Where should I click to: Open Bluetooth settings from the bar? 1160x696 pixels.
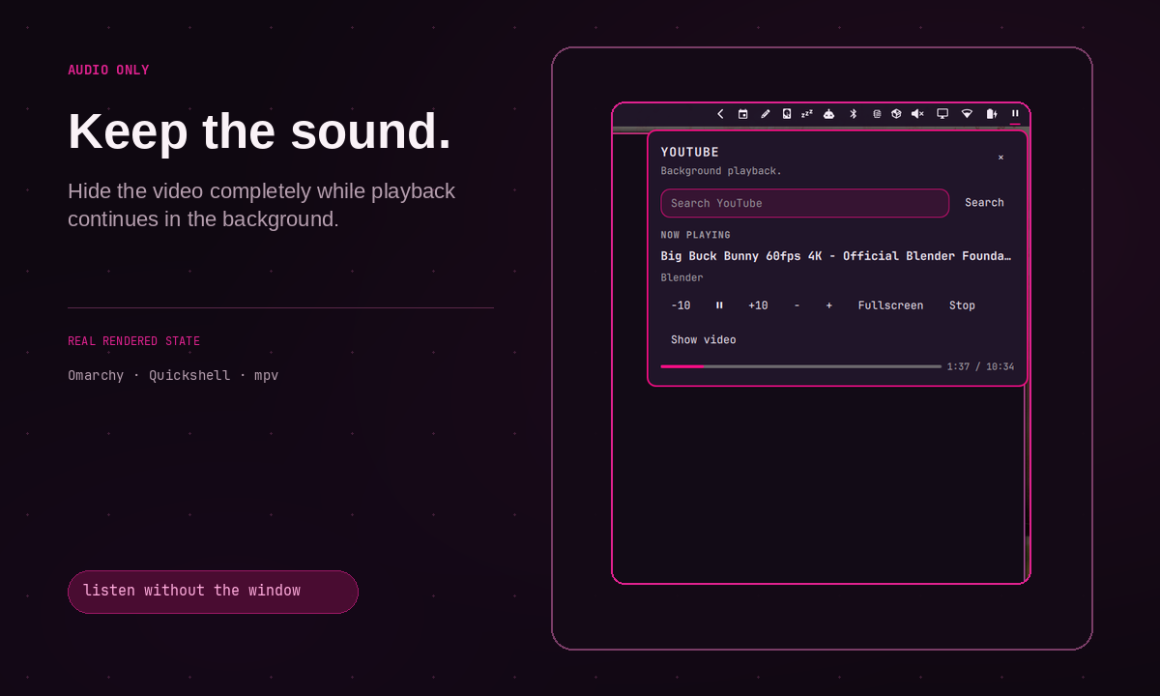(x=853, y=114)
